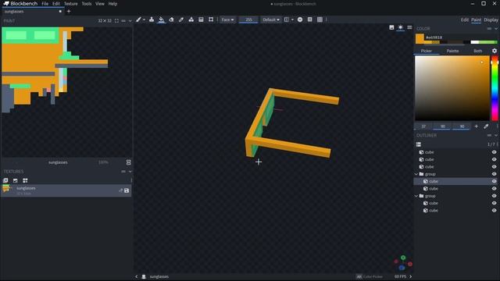
Task: Click Create Blank Texture icon
Action: pyautogui.click(x=5, y=180)
